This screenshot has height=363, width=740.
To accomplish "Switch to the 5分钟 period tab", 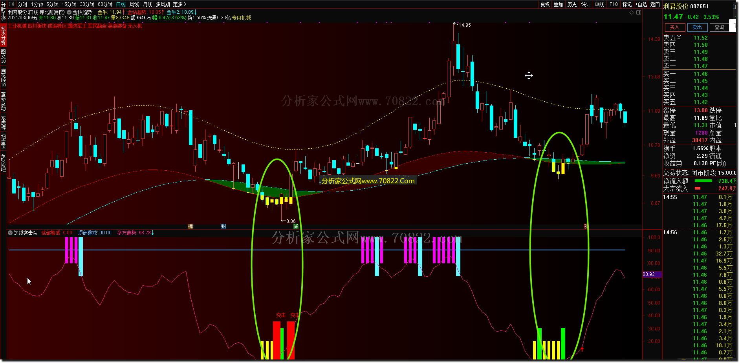I will [x=52, y=4].
